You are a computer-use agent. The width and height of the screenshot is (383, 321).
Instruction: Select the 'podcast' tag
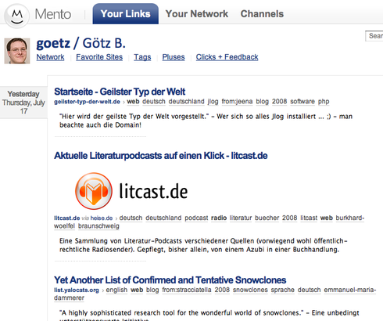196,218
